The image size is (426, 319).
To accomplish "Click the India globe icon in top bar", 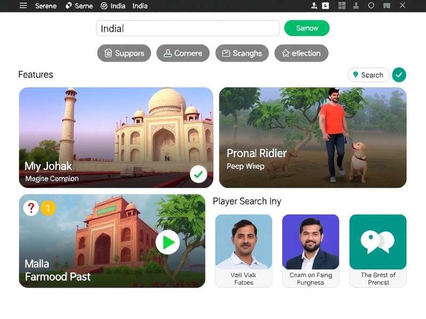I will (x=104, y=6).
